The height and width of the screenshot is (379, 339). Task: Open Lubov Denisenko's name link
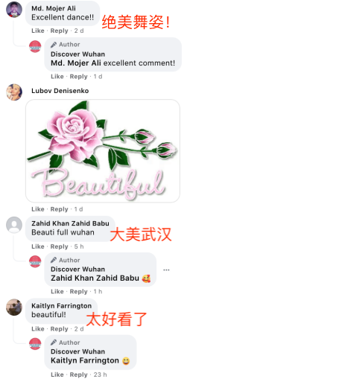click(x=60, y=91)
